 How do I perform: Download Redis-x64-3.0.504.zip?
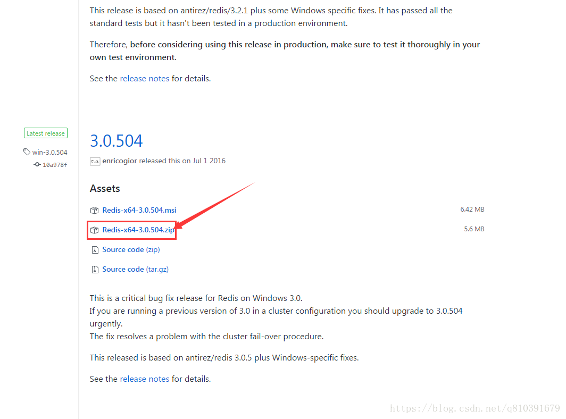138,230
